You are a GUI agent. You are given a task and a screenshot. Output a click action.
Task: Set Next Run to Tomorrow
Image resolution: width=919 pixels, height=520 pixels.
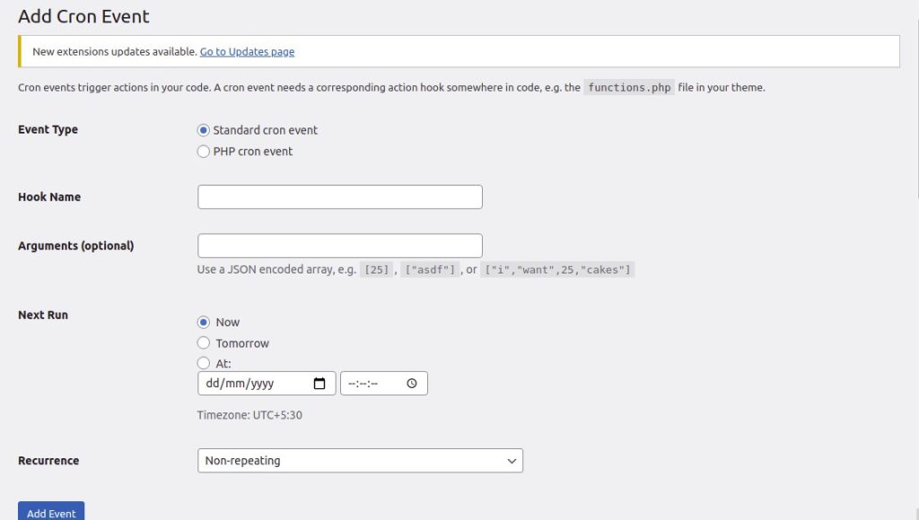point(204,343)
